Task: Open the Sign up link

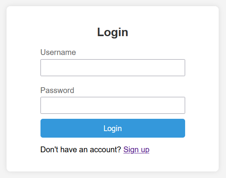Action: tap(136, 150)
